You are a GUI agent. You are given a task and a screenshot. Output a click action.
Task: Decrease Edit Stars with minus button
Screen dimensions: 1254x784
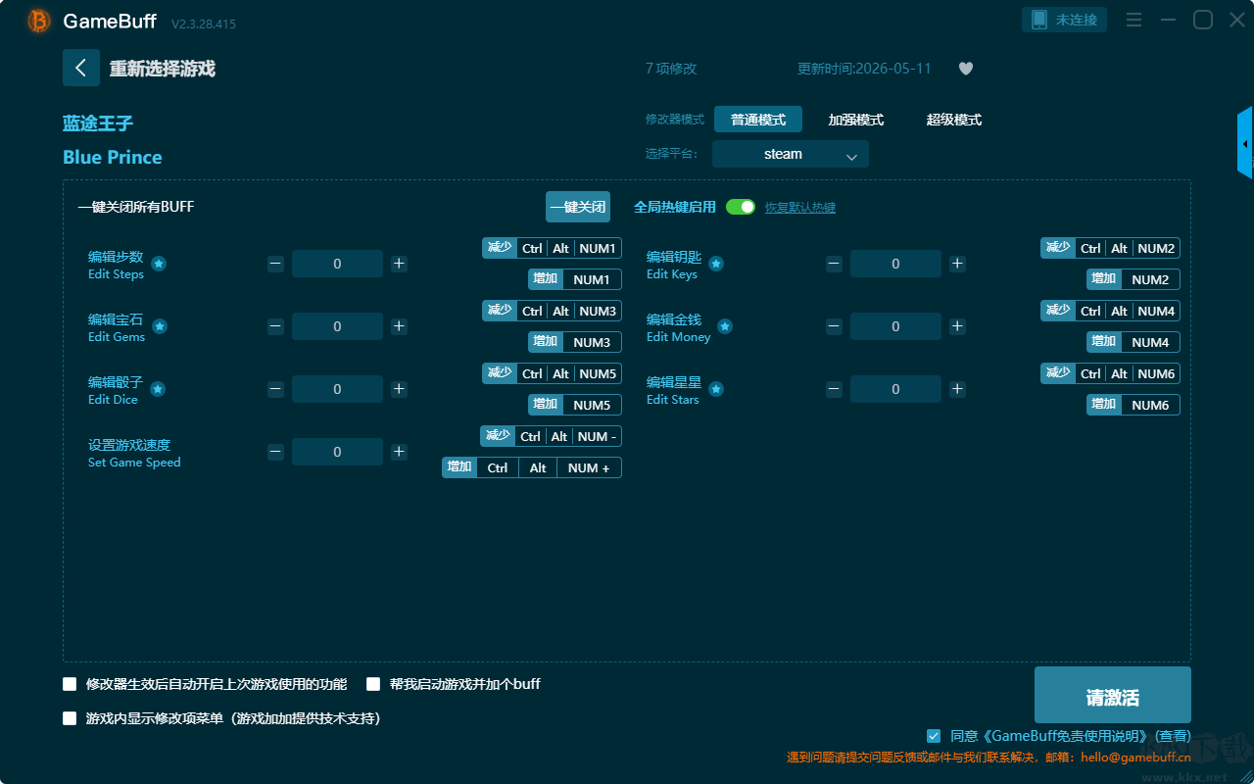click(834, 389)
